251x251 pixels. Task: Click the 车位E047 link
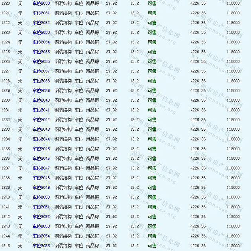coord(41,168)
